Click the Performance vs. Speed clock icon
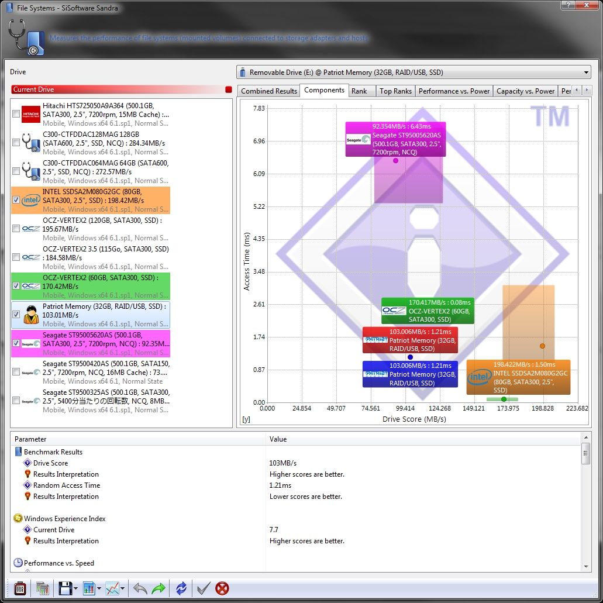 (18, 563)
